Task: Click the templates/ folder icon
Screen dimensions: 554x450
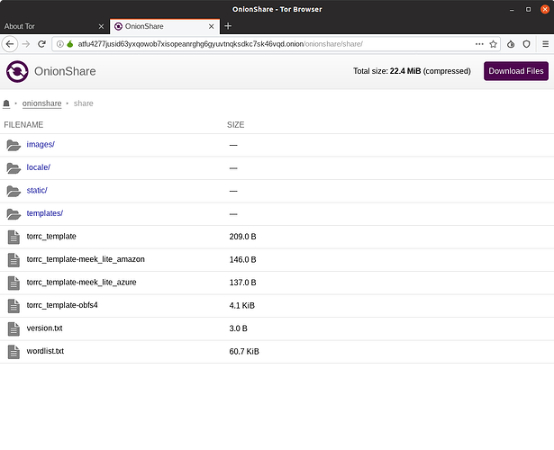Action: pyautogui.click(x=13, y=214)
